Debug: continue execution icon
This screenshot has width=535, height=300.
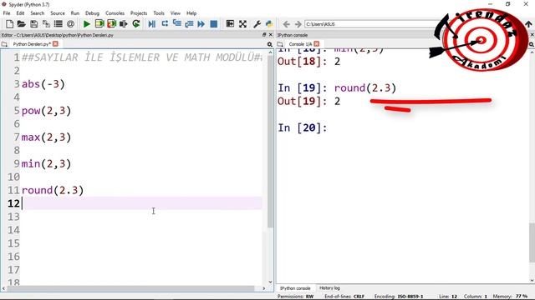click(x=201, y=24)
